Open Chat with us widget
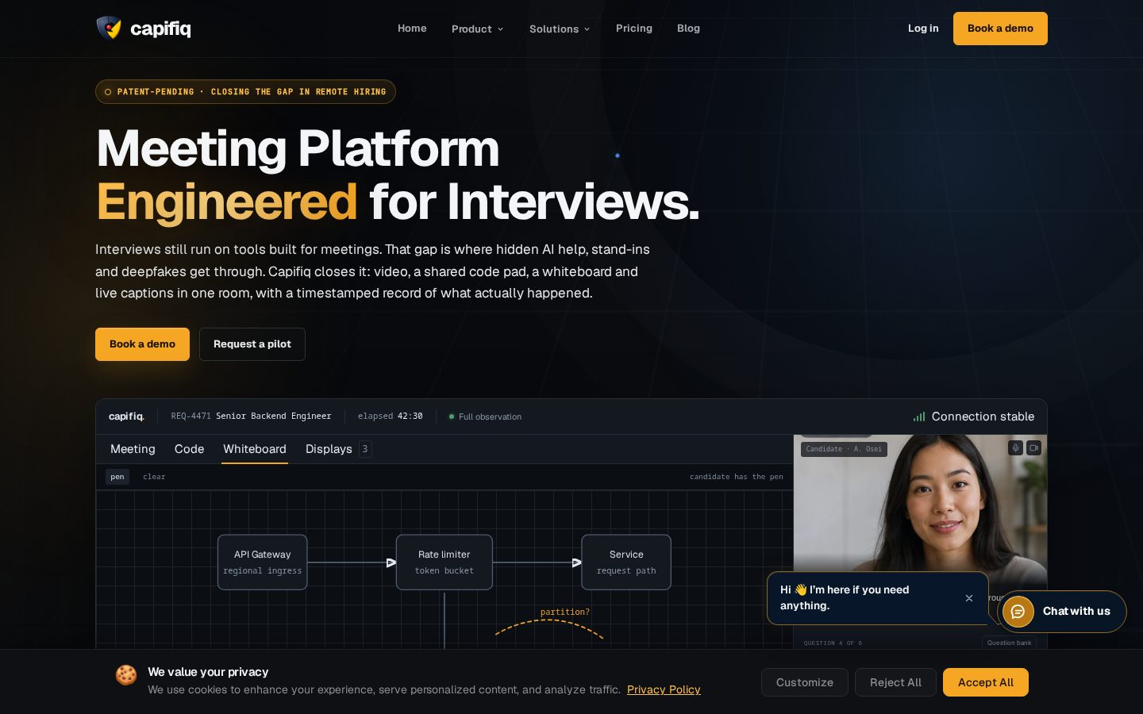Screen dimensions: 1143x714 [x=1062, y=611]
